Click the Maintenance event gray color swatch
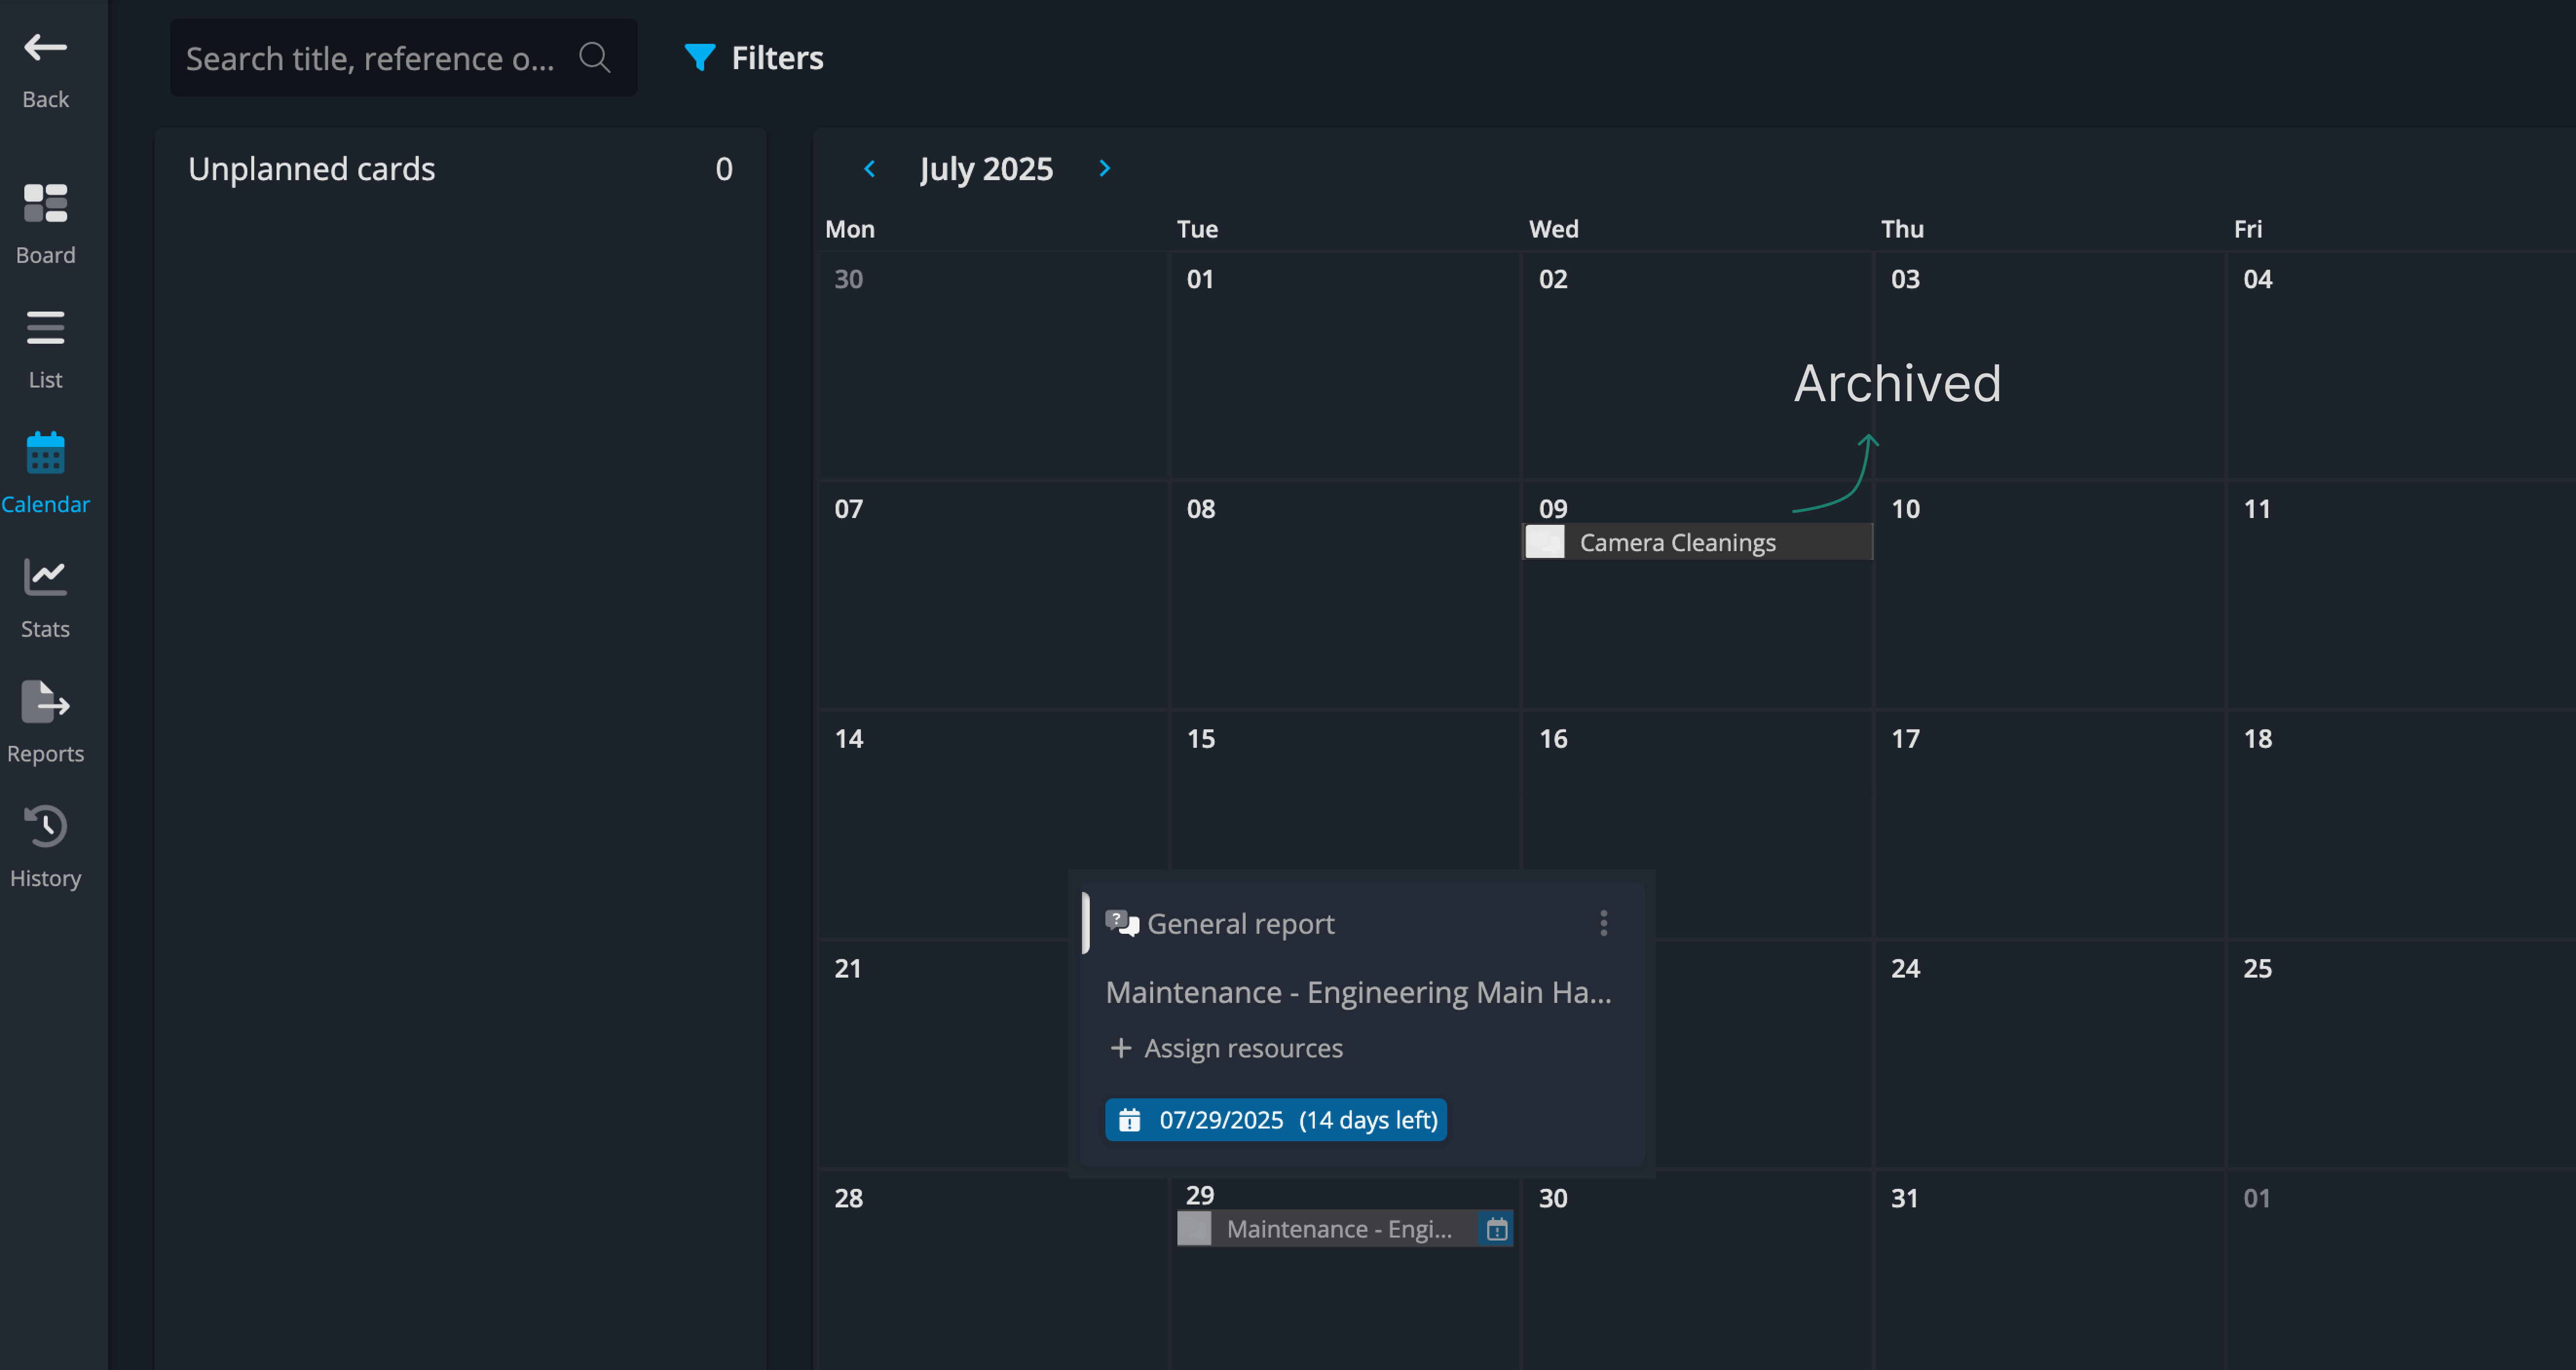Image resolution: width=2576 pixels, height=1370 pixels. 1194,1229
